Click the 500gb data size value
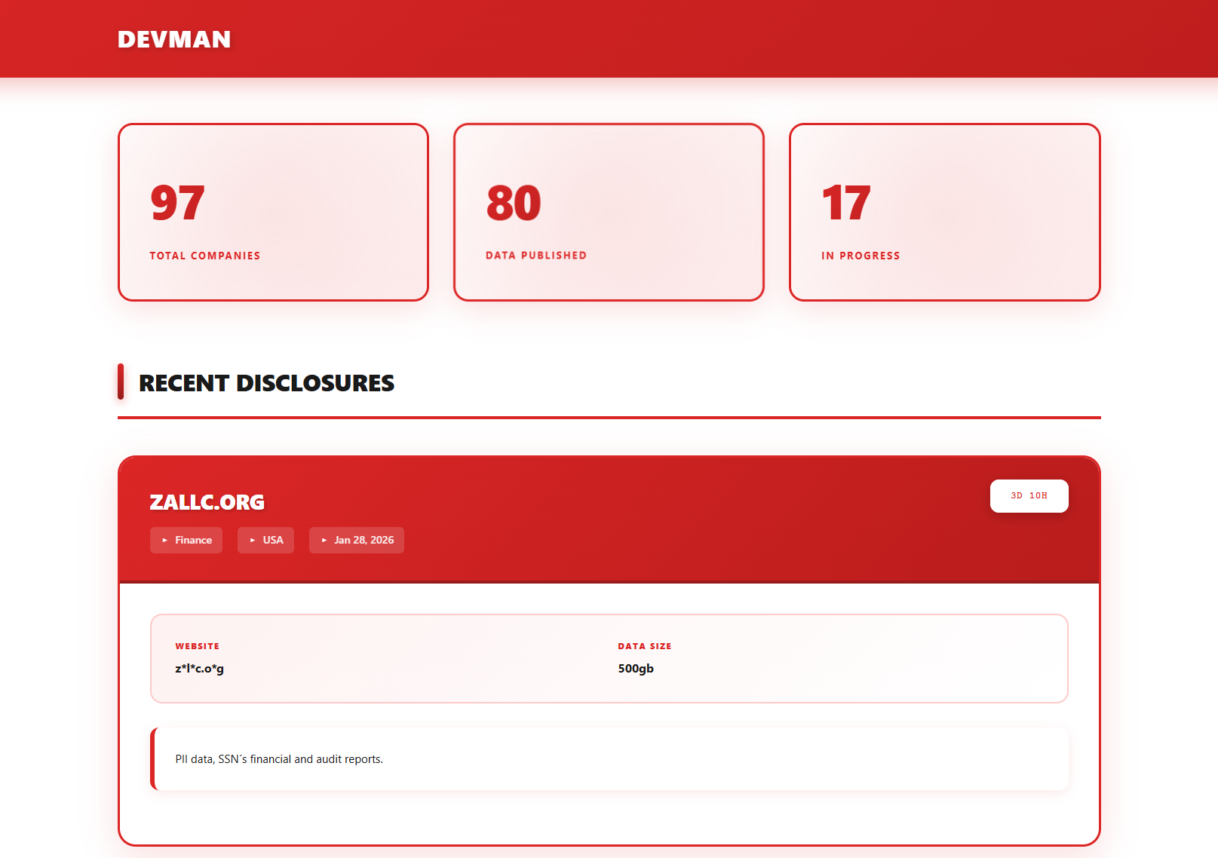 click(x=636, y=669)
